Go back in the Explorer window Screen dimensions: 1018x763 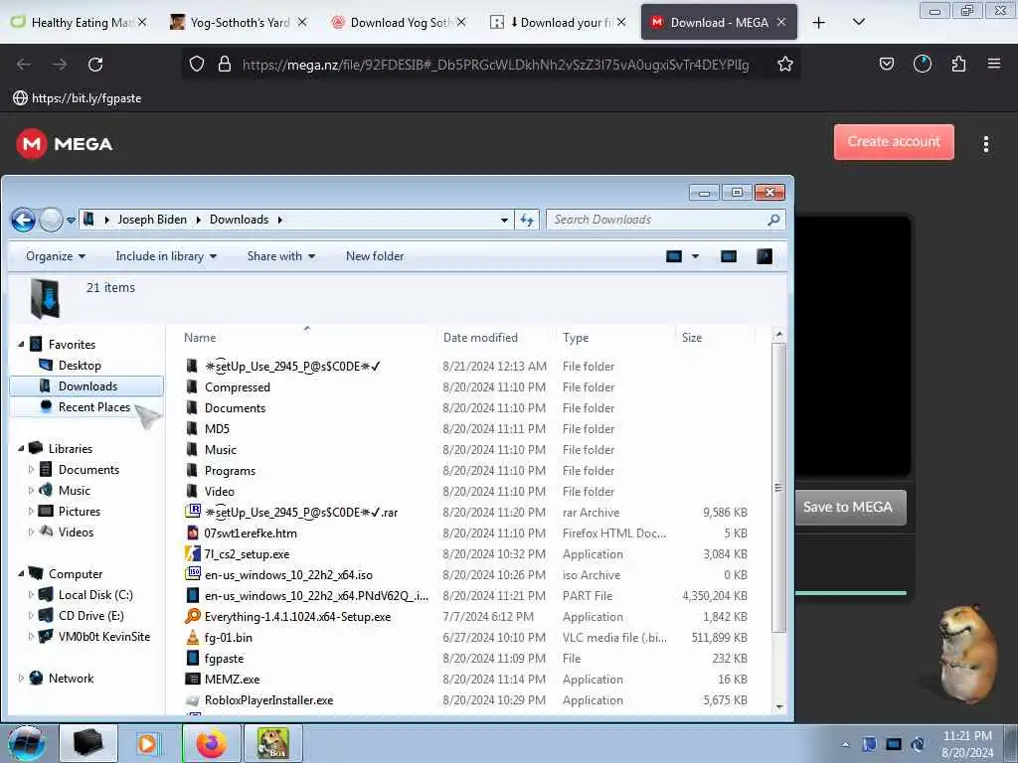click(24, 220)
